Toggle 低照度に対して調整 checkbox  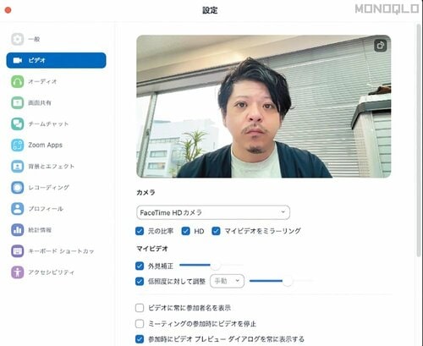click(140, 281)
